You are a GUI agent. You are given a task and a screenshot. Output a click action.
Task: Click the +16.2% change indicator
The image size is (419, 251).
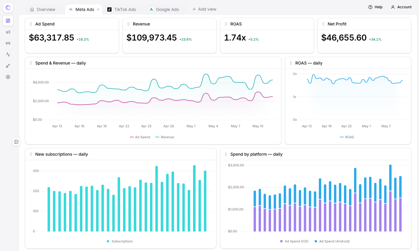(83, 39)
